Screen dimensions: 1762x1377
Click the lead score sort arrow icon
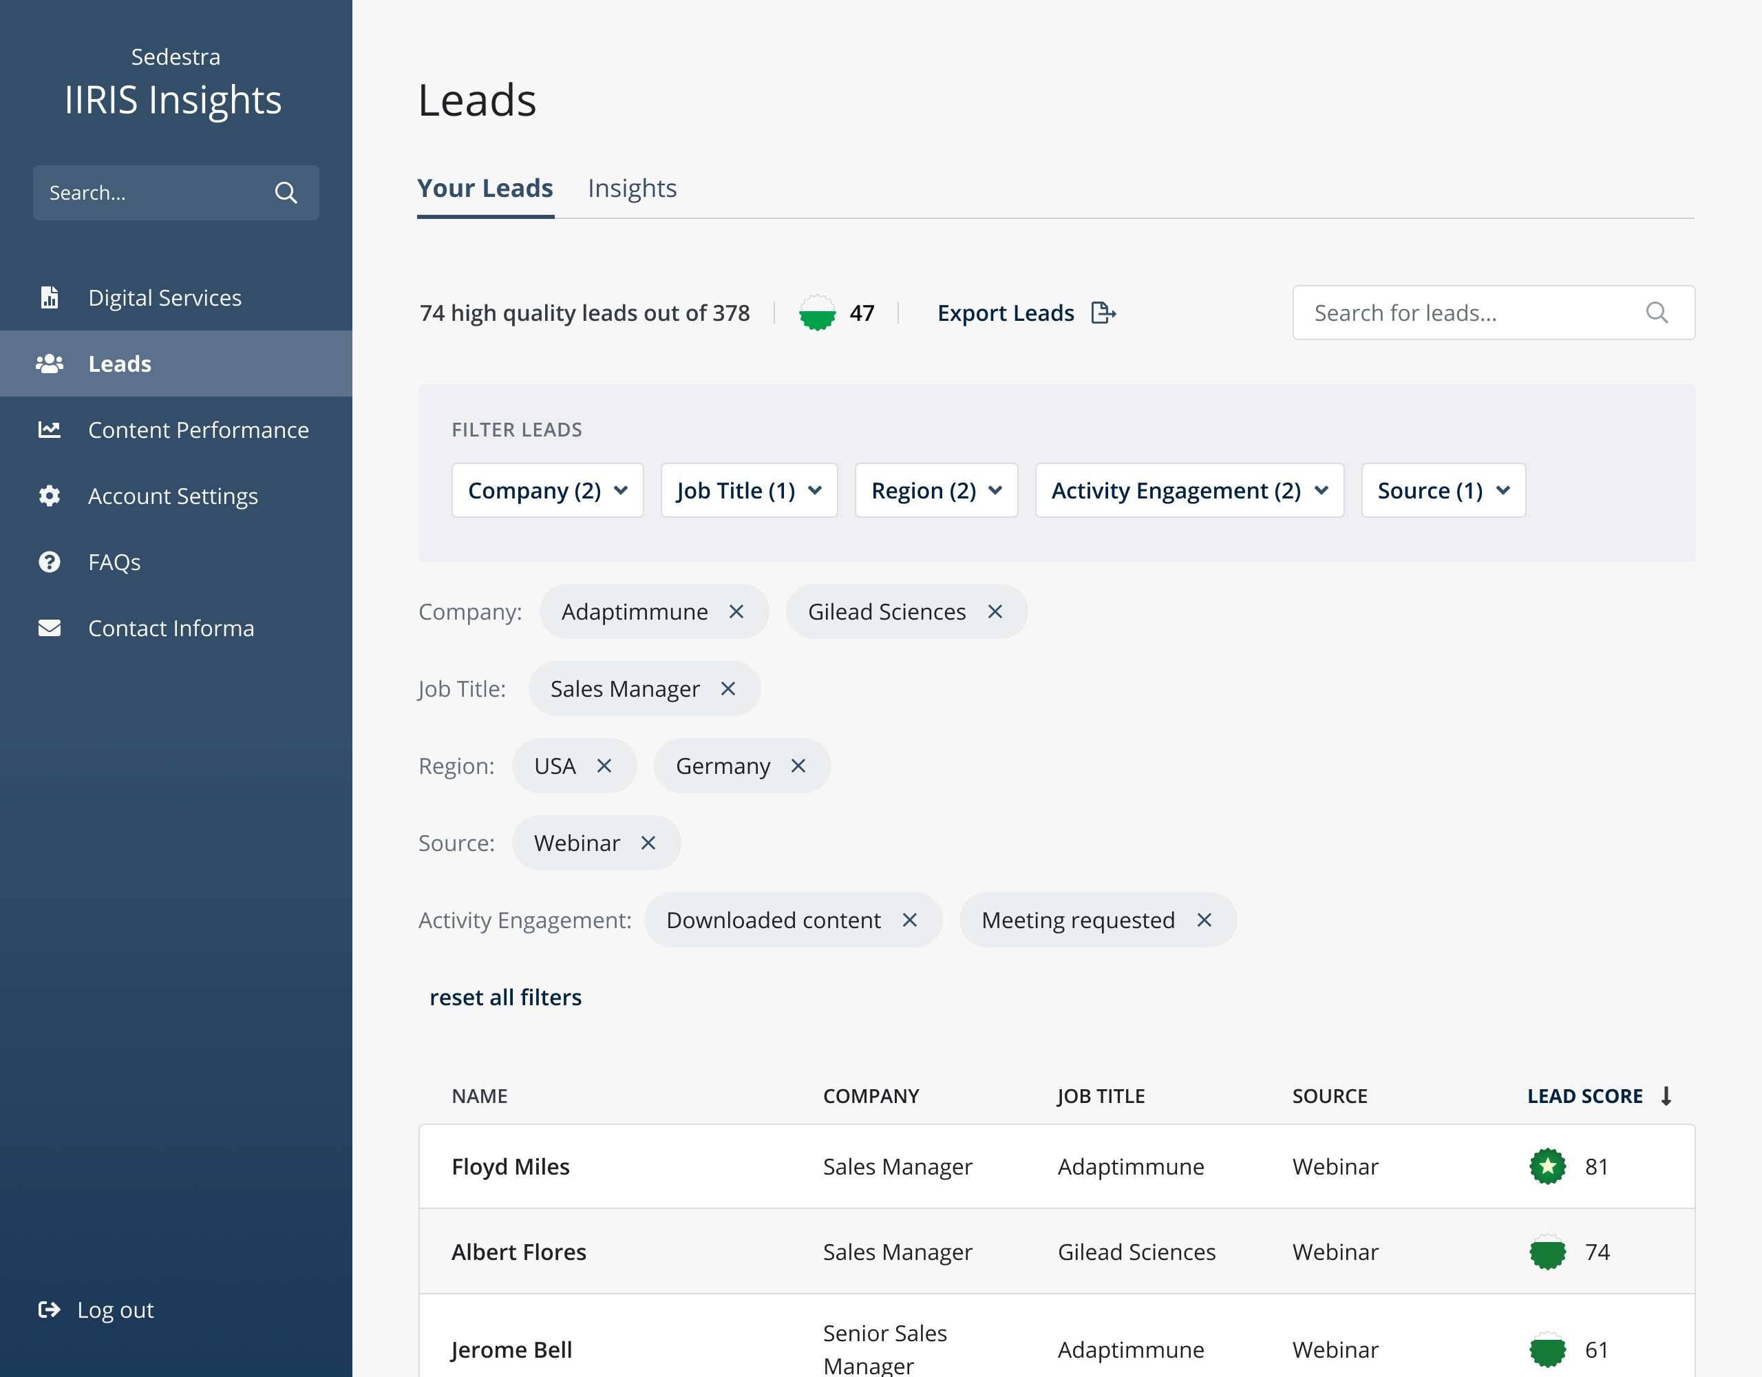click(1666, 1096)
